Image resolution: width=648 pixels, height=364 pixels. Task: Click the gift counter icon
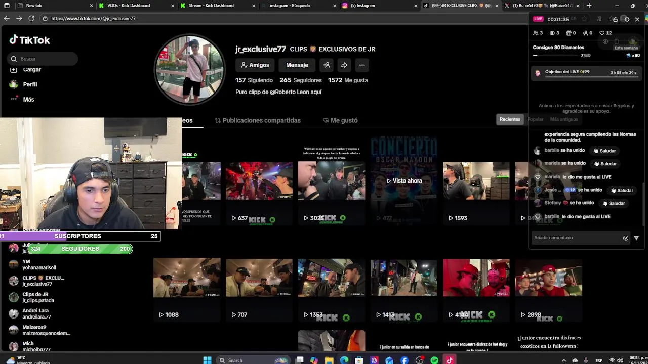pyautogui.click(x=569, y=33)
